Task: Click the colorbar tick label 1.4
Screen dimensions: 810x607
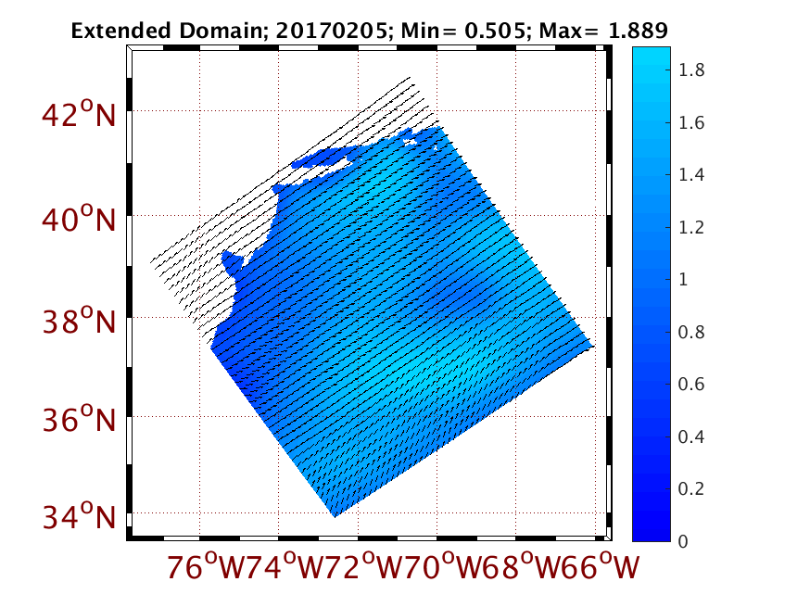Action: point(691,174)
